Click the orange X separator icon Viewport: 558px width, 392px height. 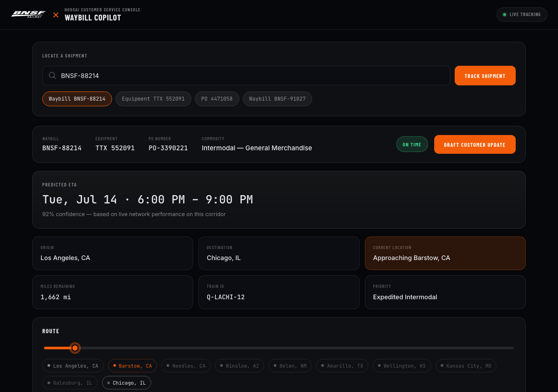pos(56,15)
